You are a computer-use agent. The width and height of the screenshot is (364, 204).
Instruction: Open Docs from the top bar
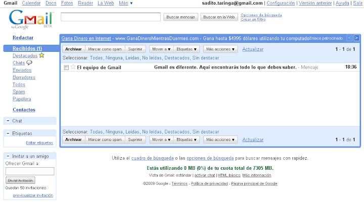point(51,3)
